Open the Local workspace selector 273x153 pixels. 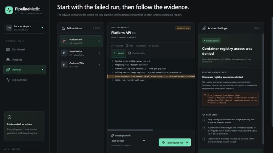(24, 28)
